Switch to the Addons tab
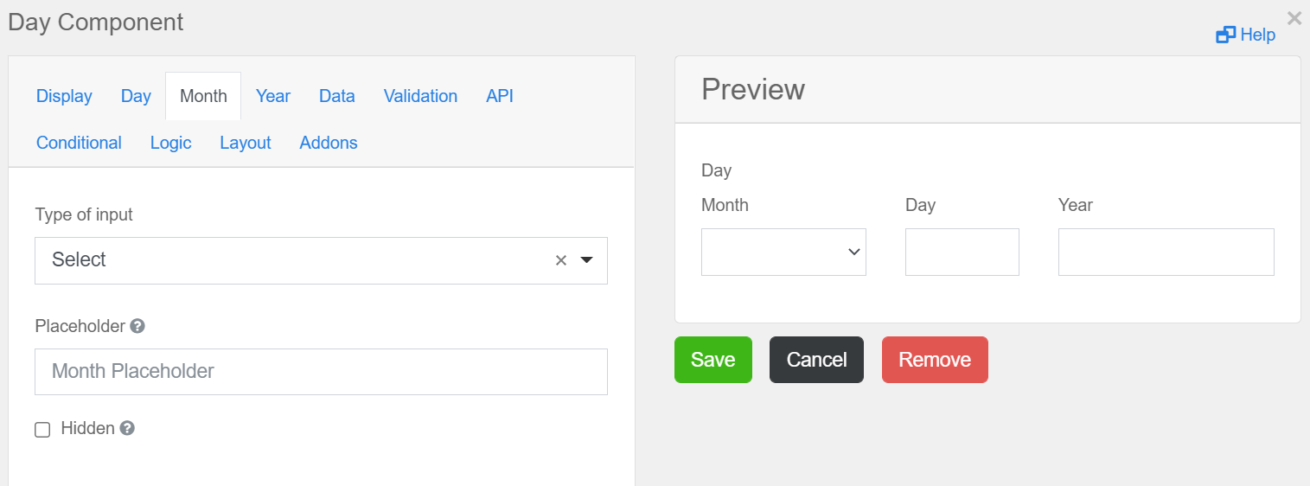The width and height of the screenshot is (1310, 486). tap(329, 143)
